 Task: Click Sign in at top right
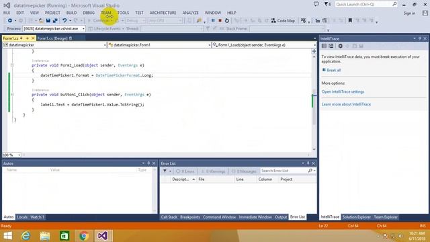click(409, 13)
